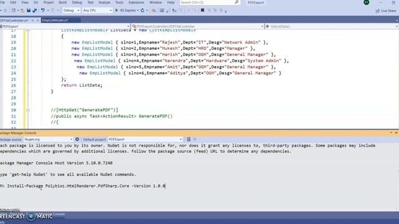Click the Save All toolbar icon
This screenshot has height=224, width=399.
(35, 11)
